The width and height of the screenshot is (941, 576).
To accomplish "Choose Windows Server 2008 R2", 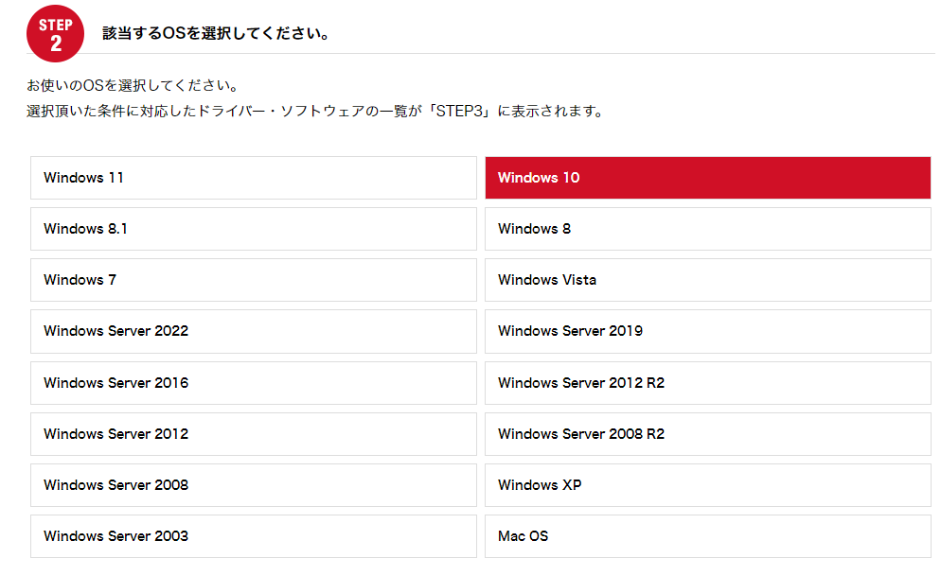I will coord(707,434).
